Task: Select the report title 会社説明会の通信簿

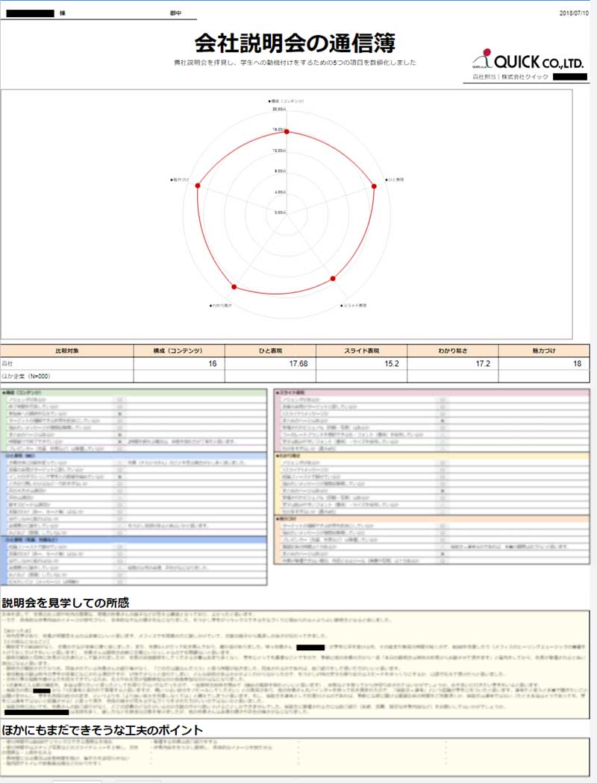Action: [x=295, y=43]
